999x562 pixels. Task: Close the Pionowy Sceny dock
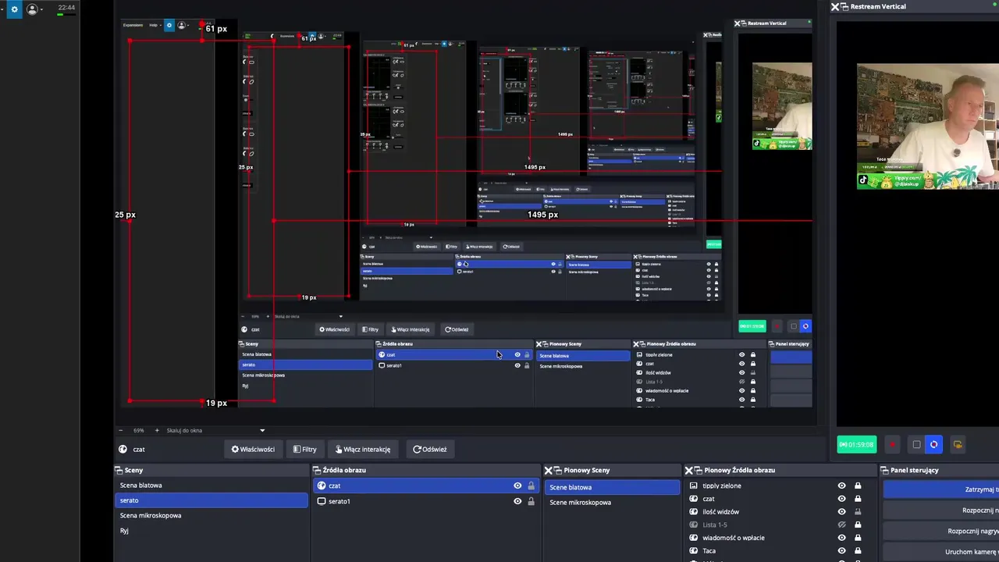[548, 470]
